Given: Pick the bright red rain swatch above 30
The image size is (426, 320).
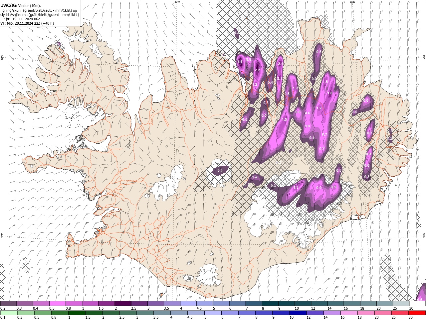Looking at the screenshot, I should click(417, 313).
